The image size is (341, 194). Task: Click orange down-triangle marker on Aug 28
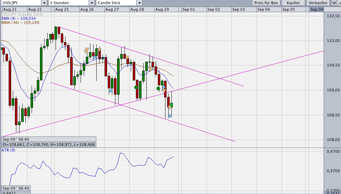pos(150,70)
